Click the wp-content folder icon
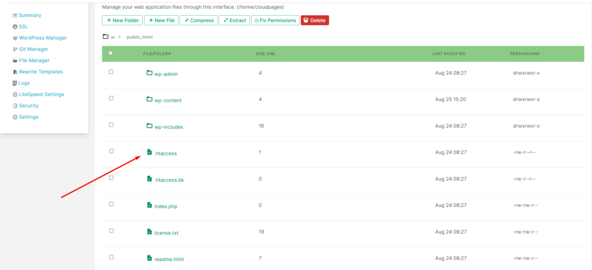Image resolution: width=592 pixels, height=270 pixels. point(150,99)
